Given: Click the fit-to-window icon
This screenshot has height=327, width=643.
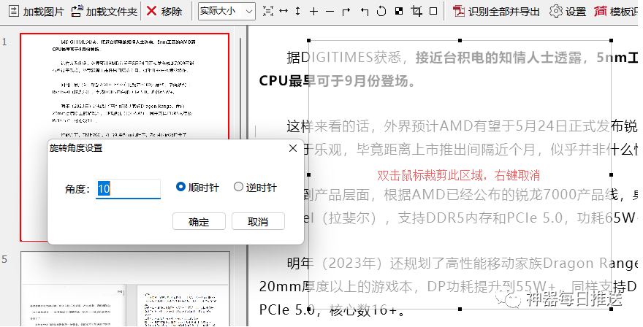Looking at the screenshot, I should 267,11.
